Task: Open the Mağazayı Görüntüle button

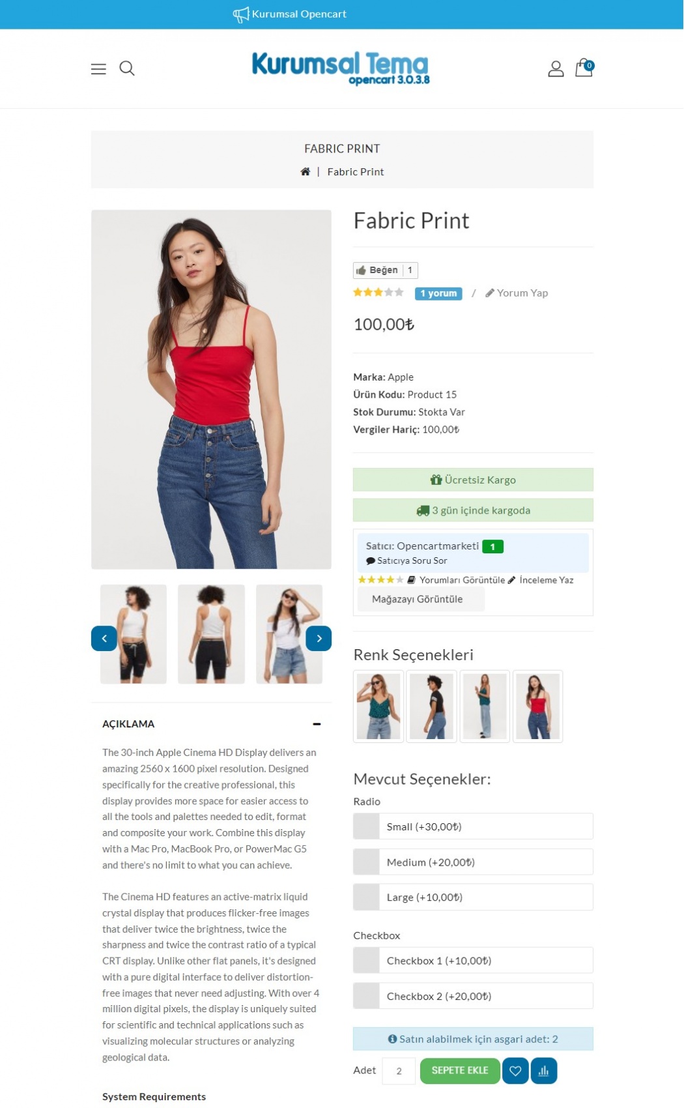Action: point(418,599)
